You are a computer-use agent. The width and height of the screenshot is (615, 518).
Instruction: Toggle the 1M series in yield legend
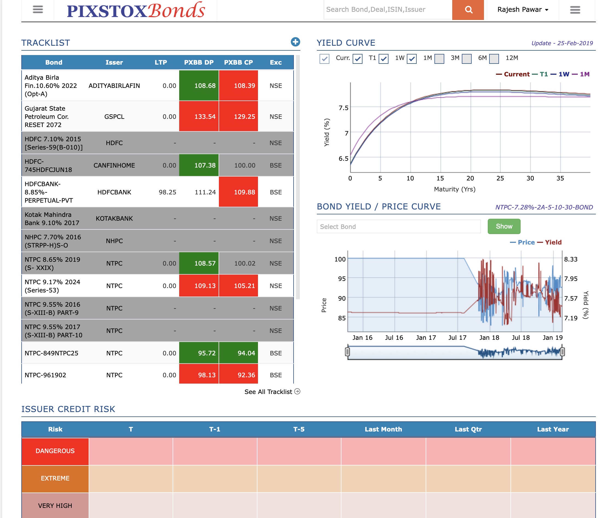(x=581, y=74)
